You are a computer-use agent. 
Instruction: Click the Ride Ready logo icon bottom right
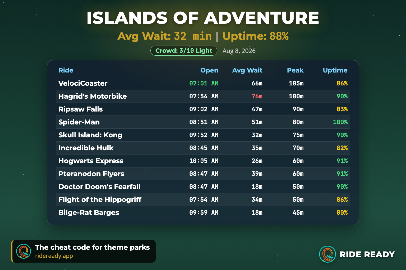pos(327,254)
